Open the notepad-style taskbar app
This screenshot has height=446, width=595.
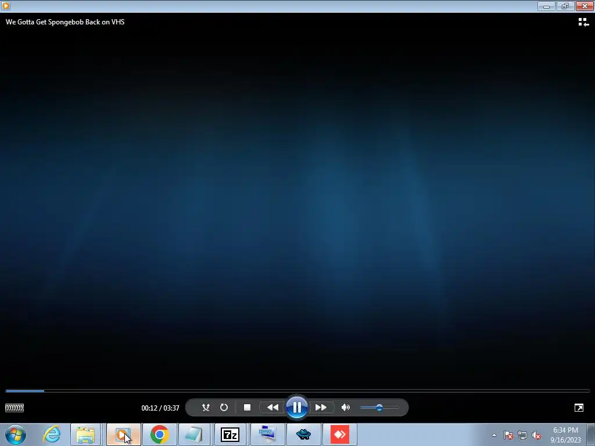tap(194, 434)
